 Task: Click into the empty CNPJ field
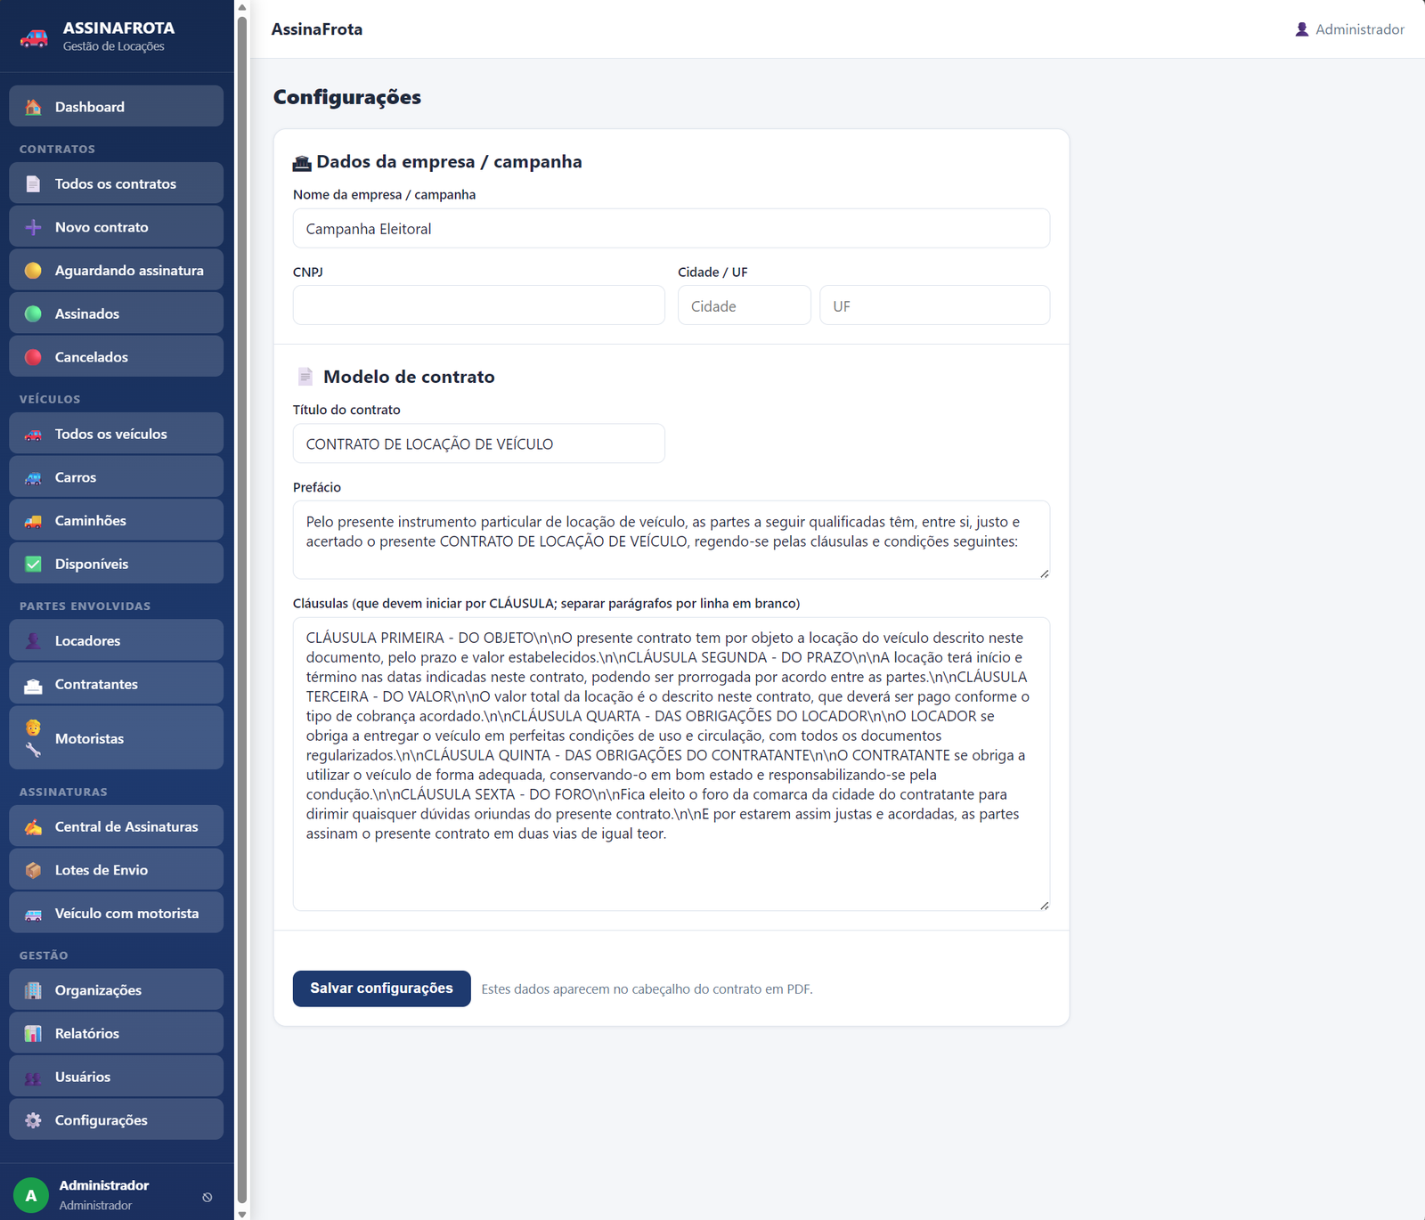point(479,305)
